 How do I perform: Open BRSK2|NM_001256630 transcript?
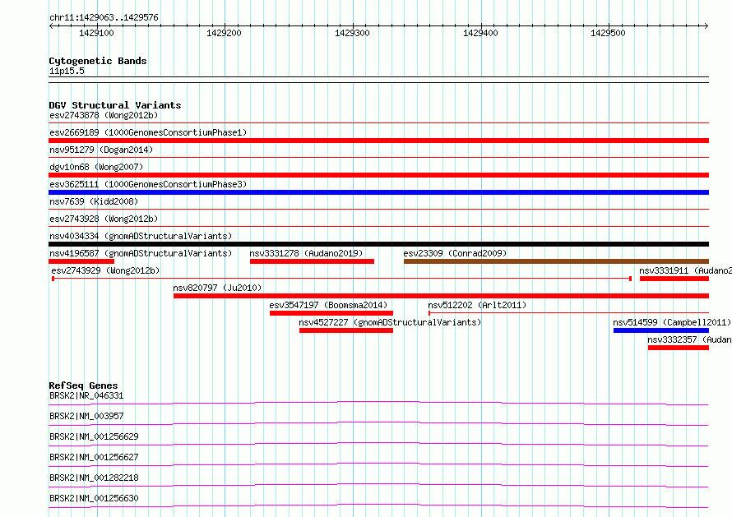pos(94,498)
